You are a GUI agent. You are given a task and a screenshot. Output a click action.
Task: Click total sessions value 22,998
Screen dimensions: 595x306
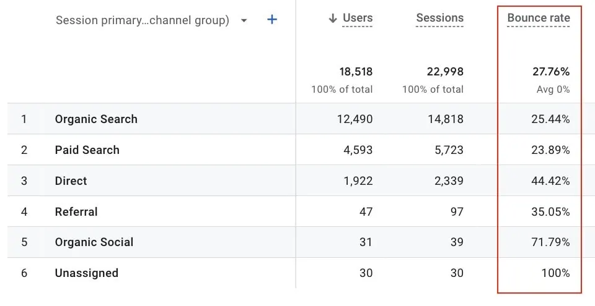[x=445, y=72]
